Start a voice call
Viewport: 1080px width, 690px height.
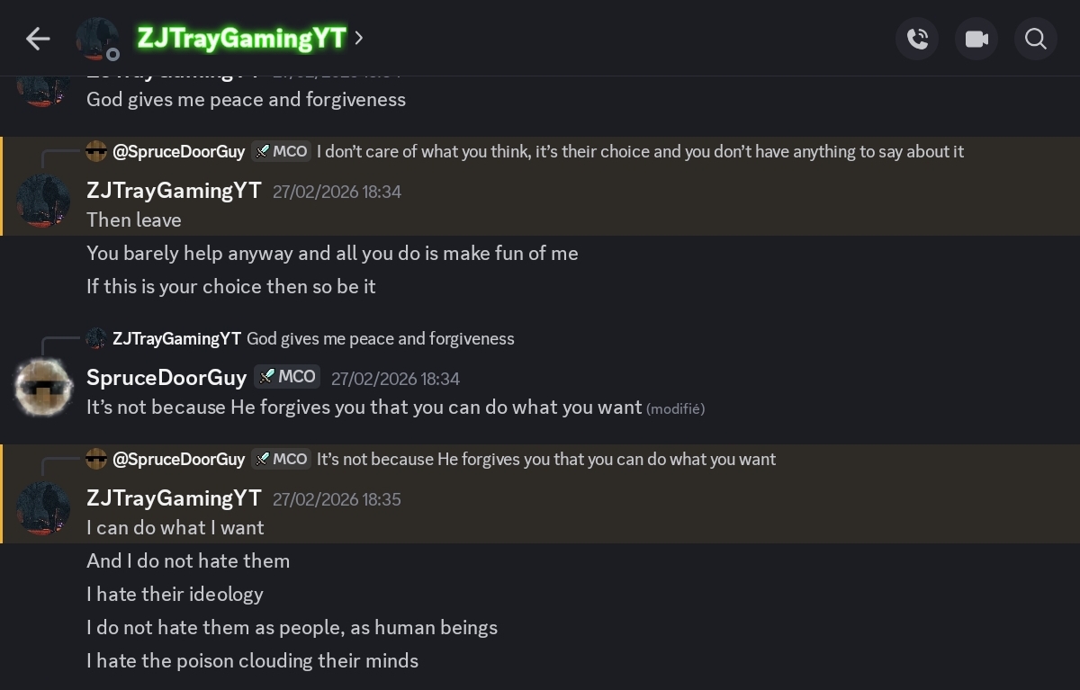point(917,39)
